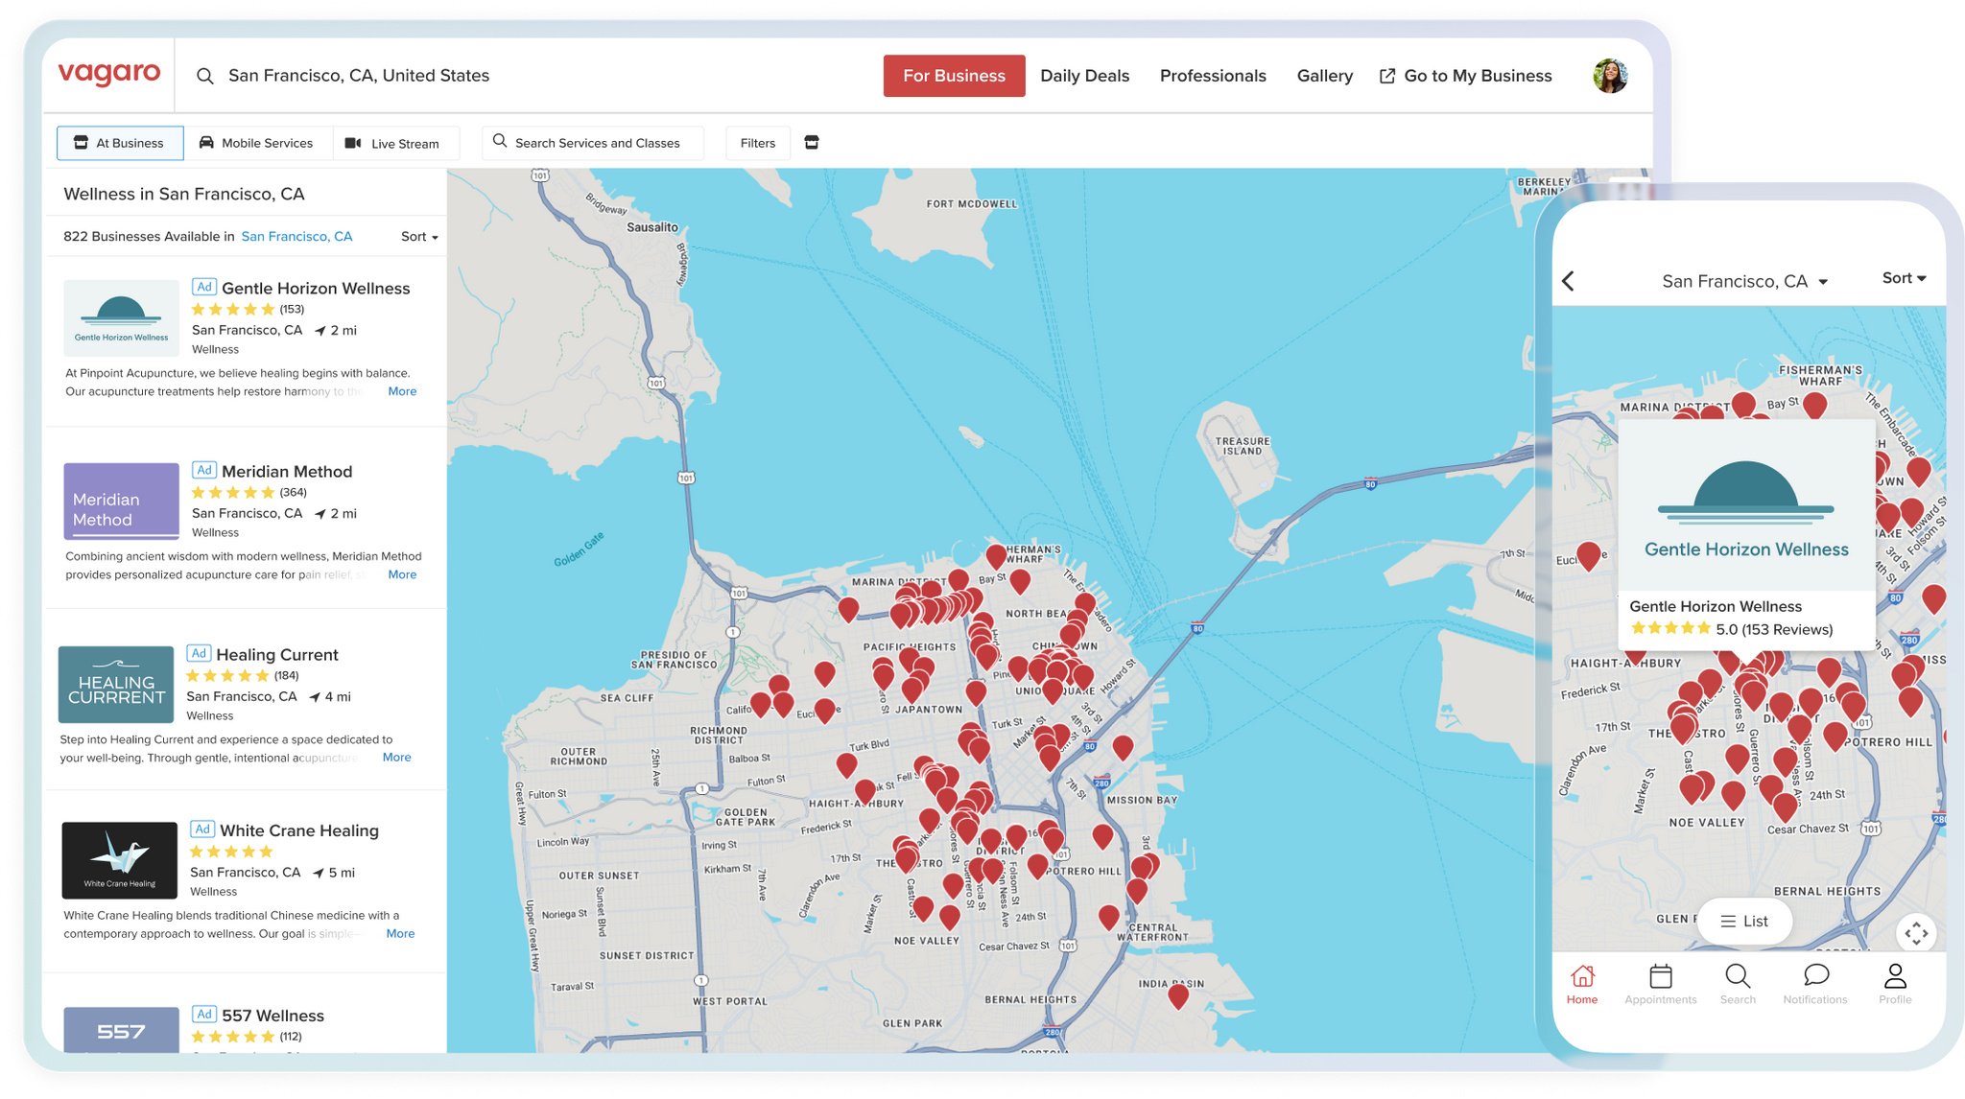Image resolution: width=1965 pixels, height=1099 pixels.
Task: Select the Mobile Services option
Action: point(257,143)
